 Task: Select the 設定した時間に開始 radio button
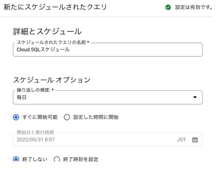click(x=67, y=117)
